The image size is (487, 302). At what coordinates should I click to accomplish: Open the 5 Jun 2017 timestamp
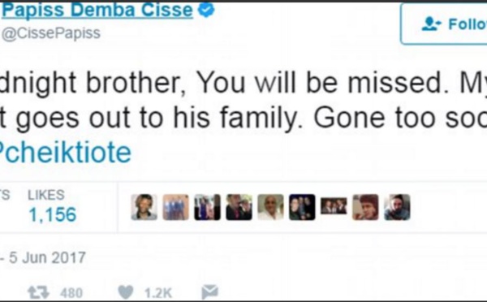(47, 257)
